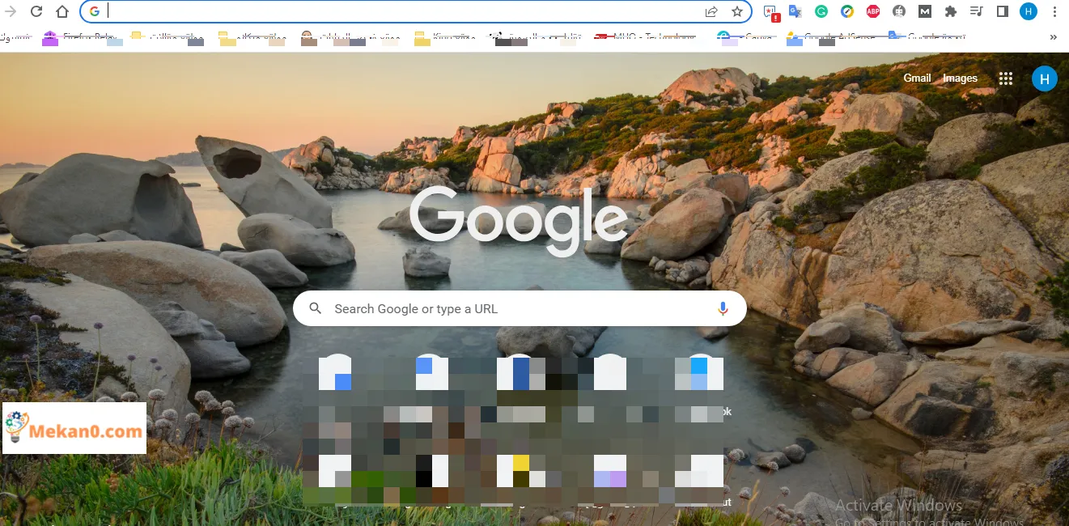The image size is (1069, 526).
Task: Click the forward navigation arrow
Action: click(11, 11)
